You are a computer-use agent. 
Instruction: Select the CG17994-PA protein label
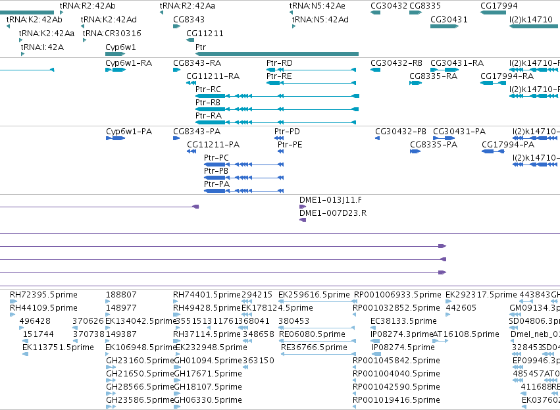[x=508, y=145]
